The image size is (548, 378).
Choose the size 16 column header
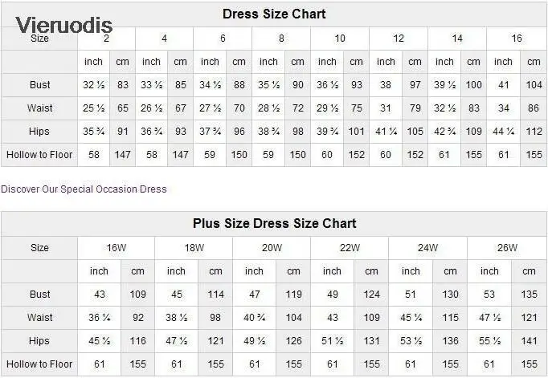click(517, 39)
